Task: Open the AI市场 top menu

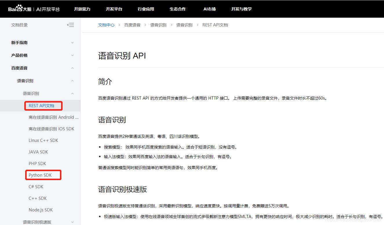Action: [x=210, y=9]
